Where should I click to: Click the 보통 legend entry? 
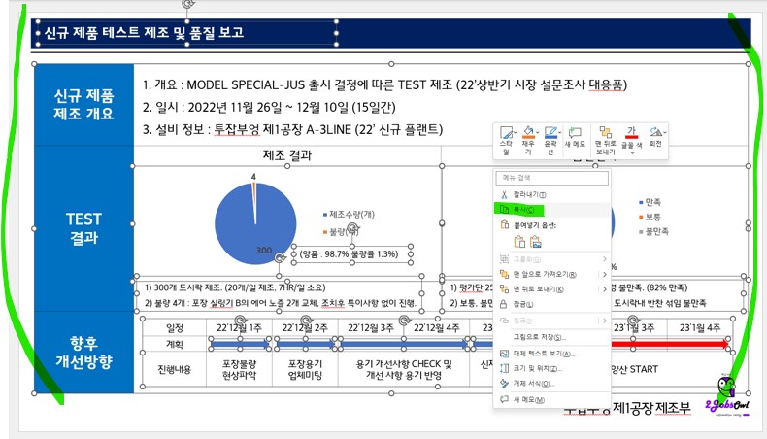coord(650,217)
